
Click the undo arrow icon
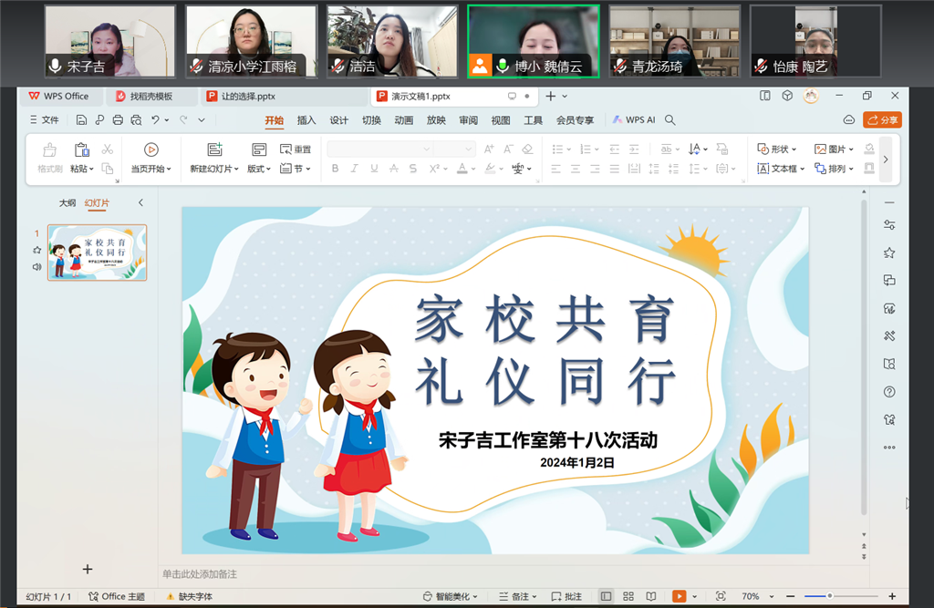[156, 119]
